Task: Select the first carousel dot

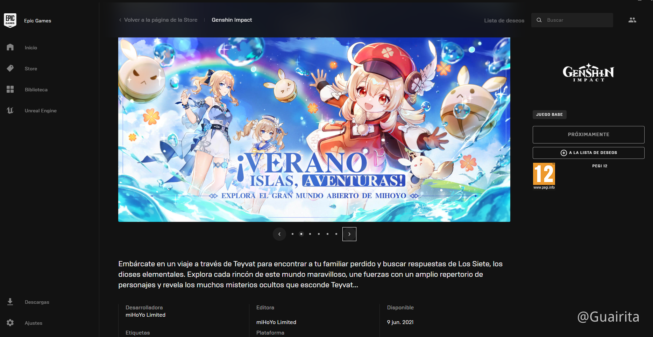Action: [292, 234]
